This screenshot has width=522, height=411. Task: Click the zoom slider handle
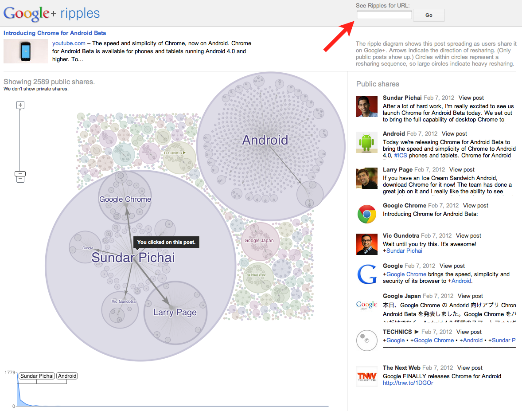coord(20,174)
